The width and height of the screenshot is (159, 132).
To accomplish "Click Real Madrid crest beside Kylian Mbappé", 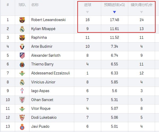I will tap(22, 29).
